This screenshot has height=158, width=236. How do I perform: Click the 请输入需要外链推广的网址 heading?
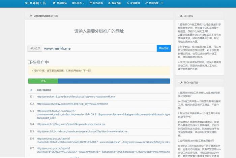click(x=99, y=31)
